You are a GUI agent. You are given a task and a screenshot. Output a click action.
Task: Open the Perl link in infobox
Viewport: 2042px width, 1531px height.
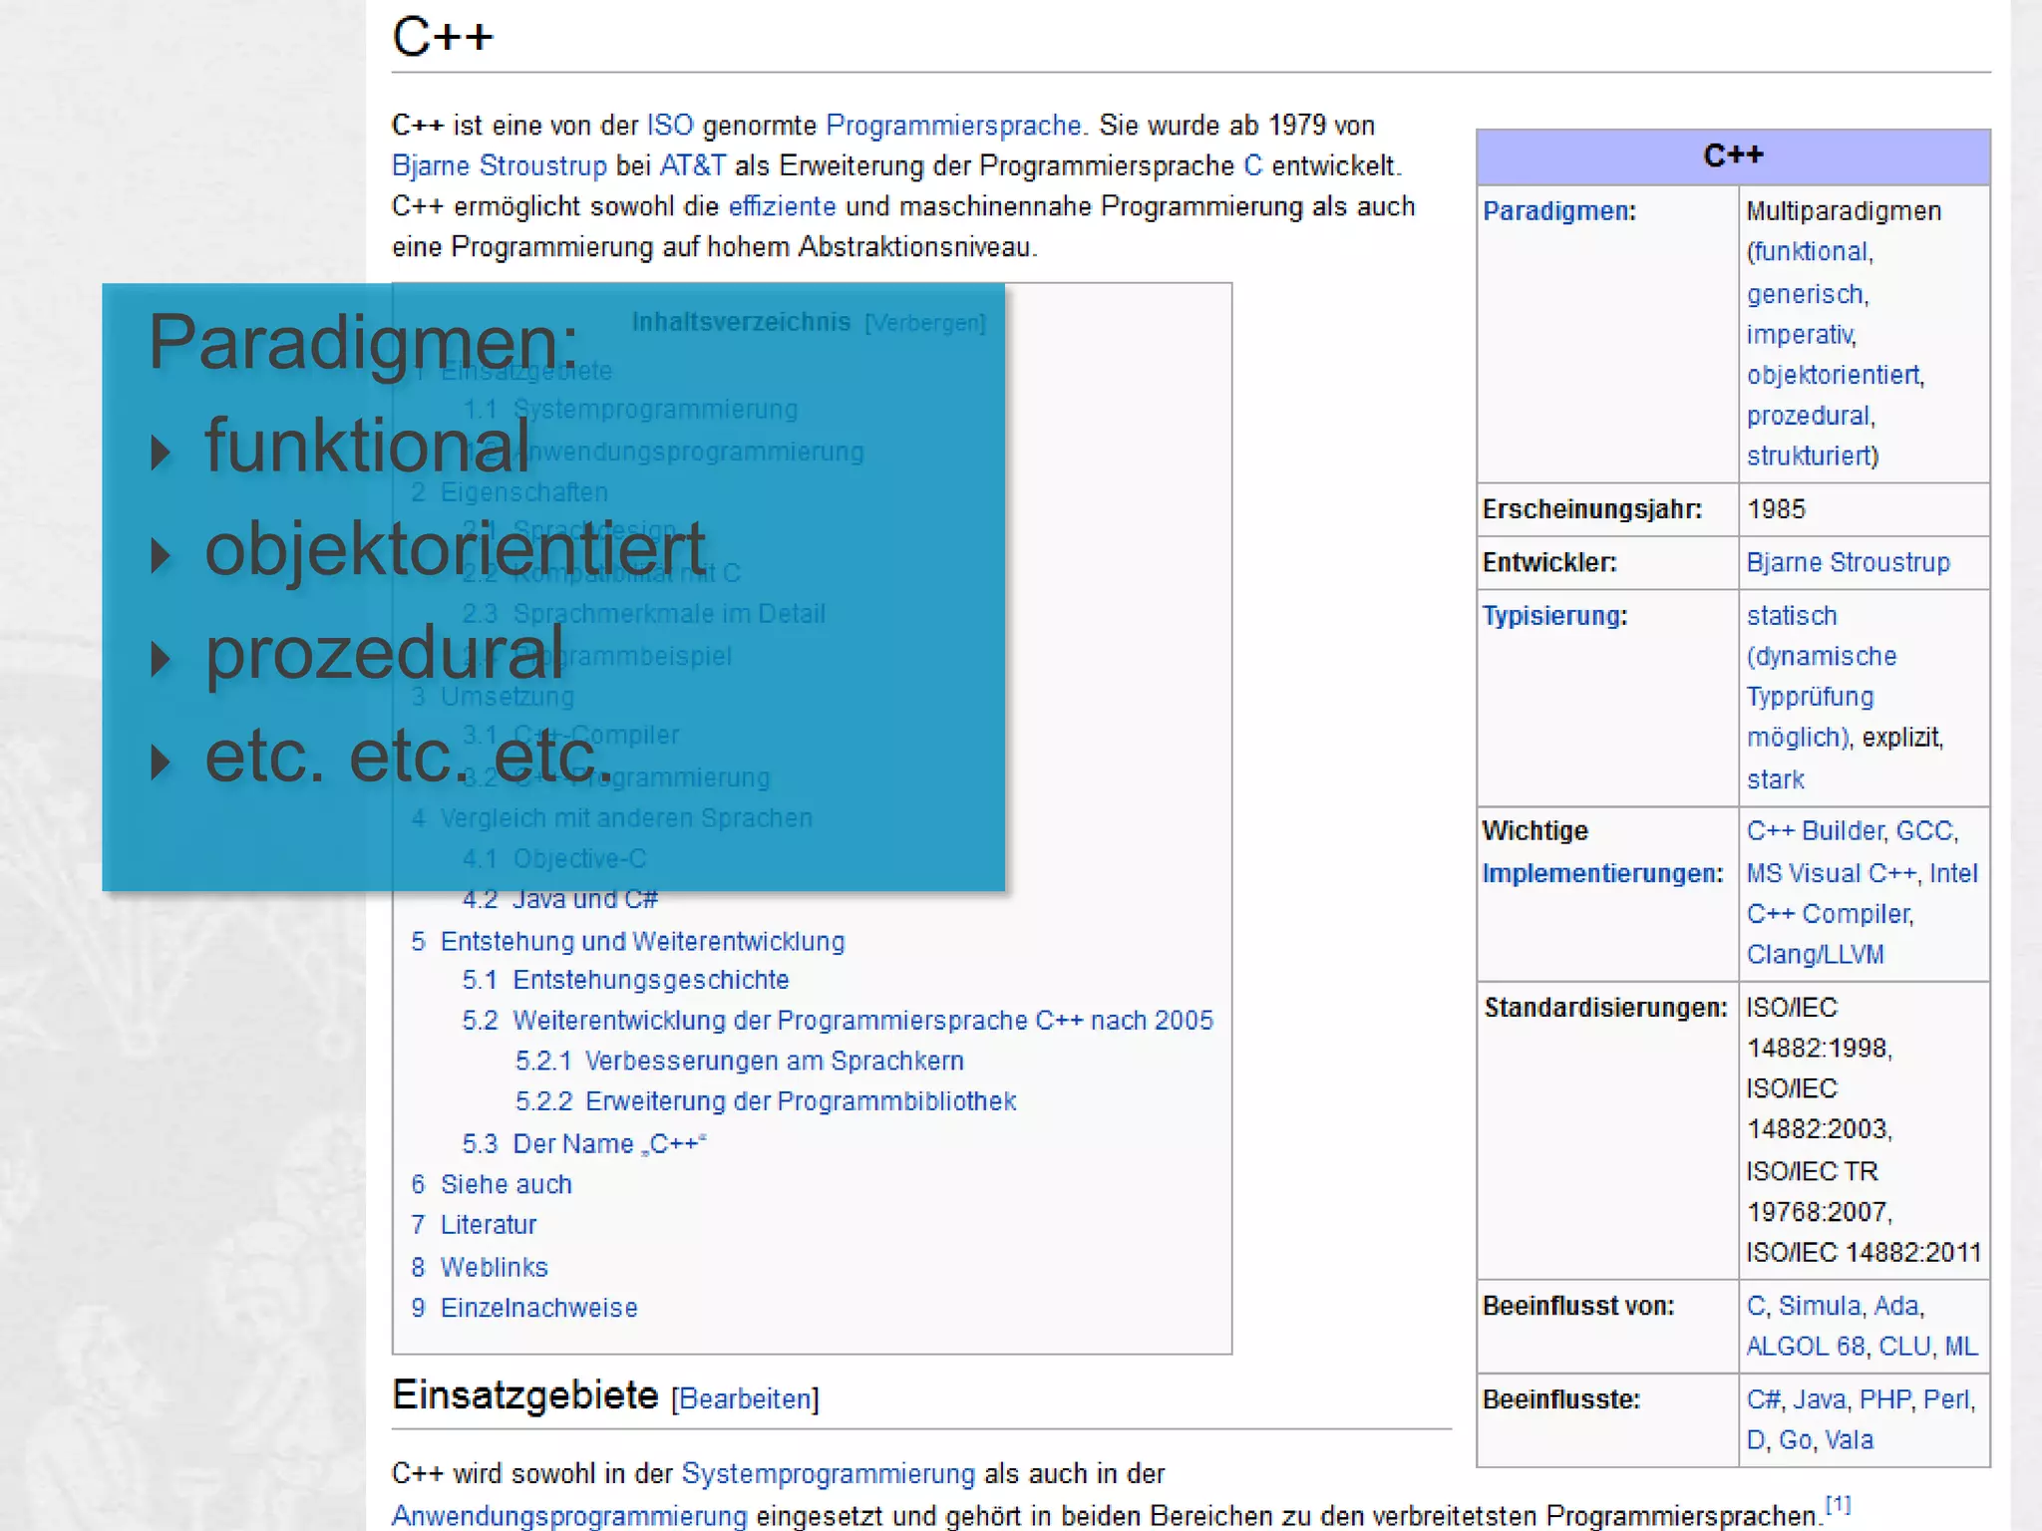click(1946, 1400)
